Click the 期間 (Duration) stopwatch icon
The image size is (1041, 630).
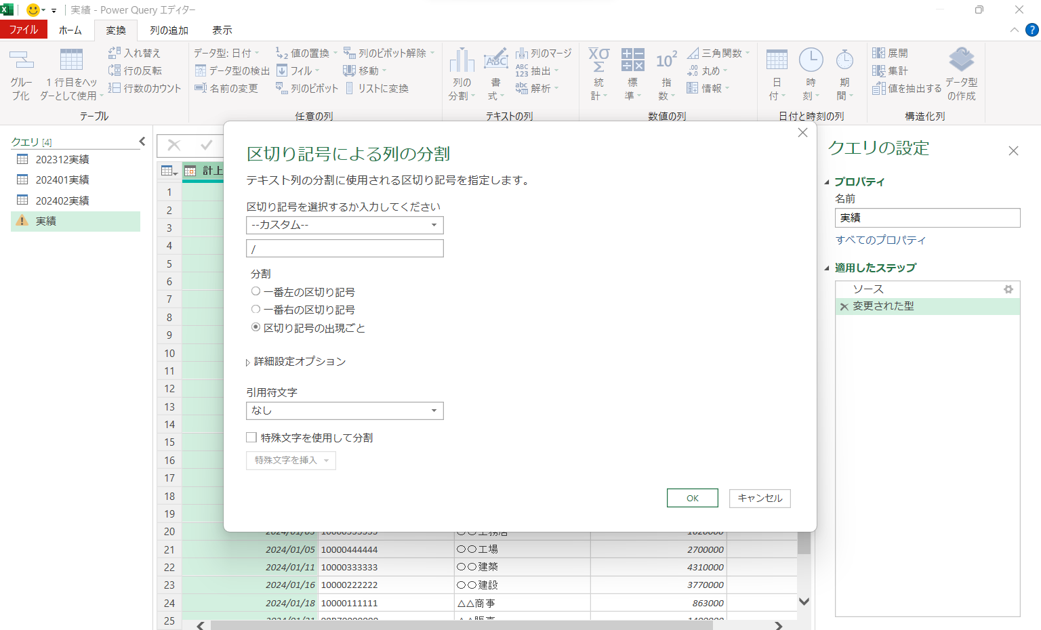pos(844,60)
